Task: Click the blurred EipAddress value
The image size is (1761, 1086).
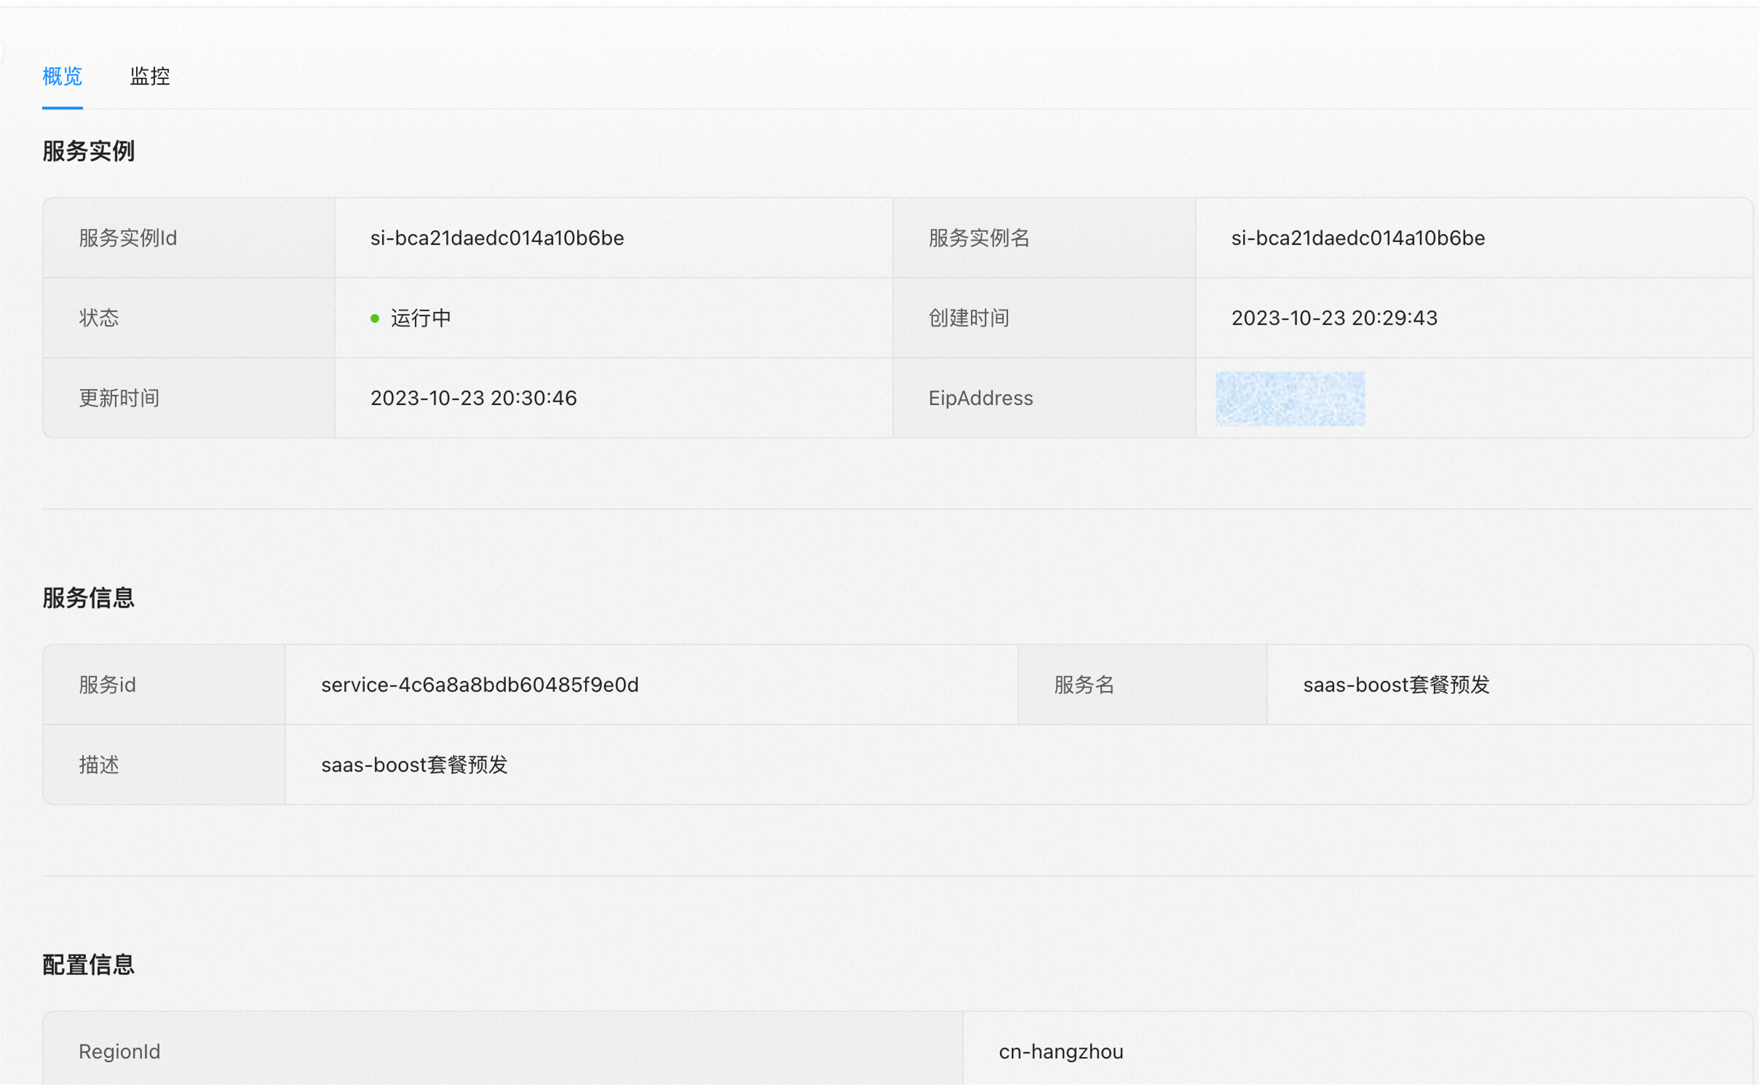Action: [x=1290, y=399]
